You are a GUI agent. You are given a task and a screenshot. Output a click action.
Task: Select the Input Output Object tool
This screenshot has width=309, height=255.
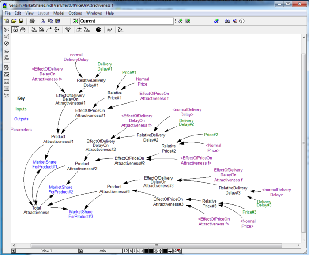point(79,30)
